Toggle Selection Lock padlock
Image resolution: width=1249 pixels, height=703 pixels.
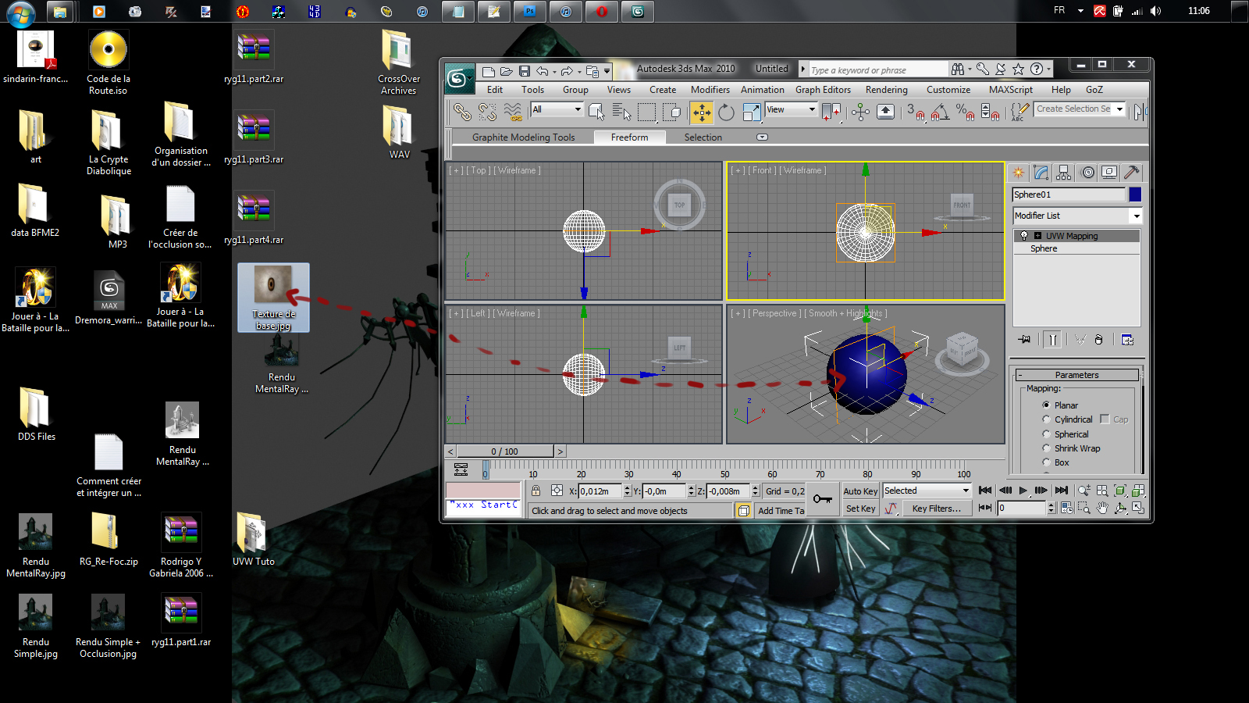536,491
